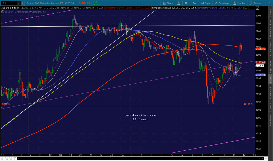This screenshot has width=273, height=161.
Task: Click the R: 0.75 range value
Action: pyautogui.click(x=100, y=8)
